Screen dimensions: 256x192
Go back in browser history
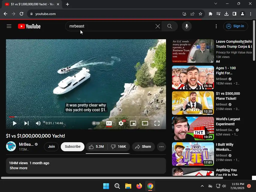[5, 14]
